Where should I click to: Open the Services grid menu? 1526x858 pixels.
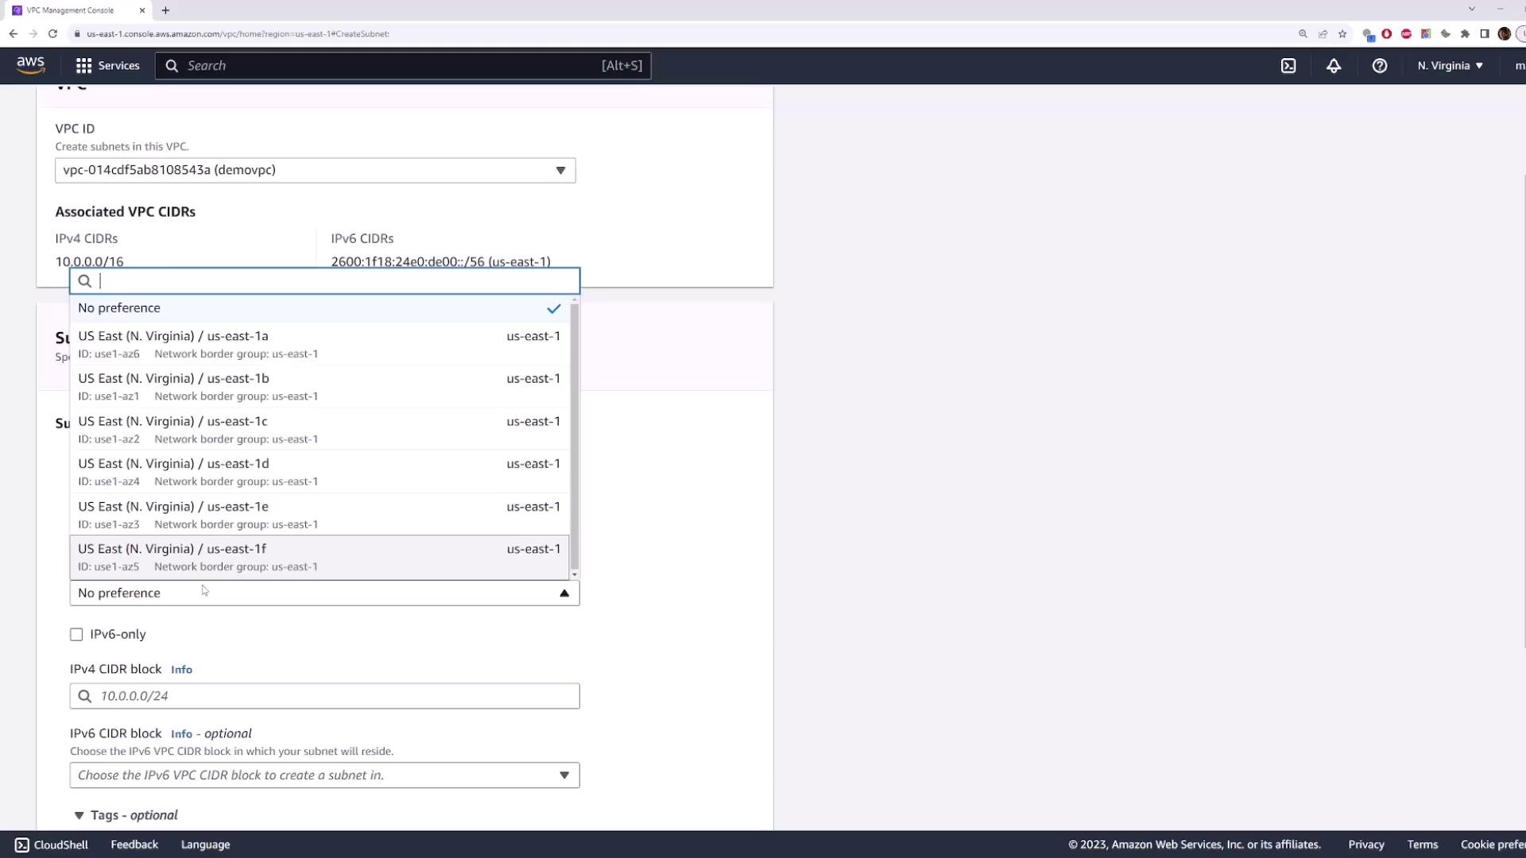pos(107,65)
